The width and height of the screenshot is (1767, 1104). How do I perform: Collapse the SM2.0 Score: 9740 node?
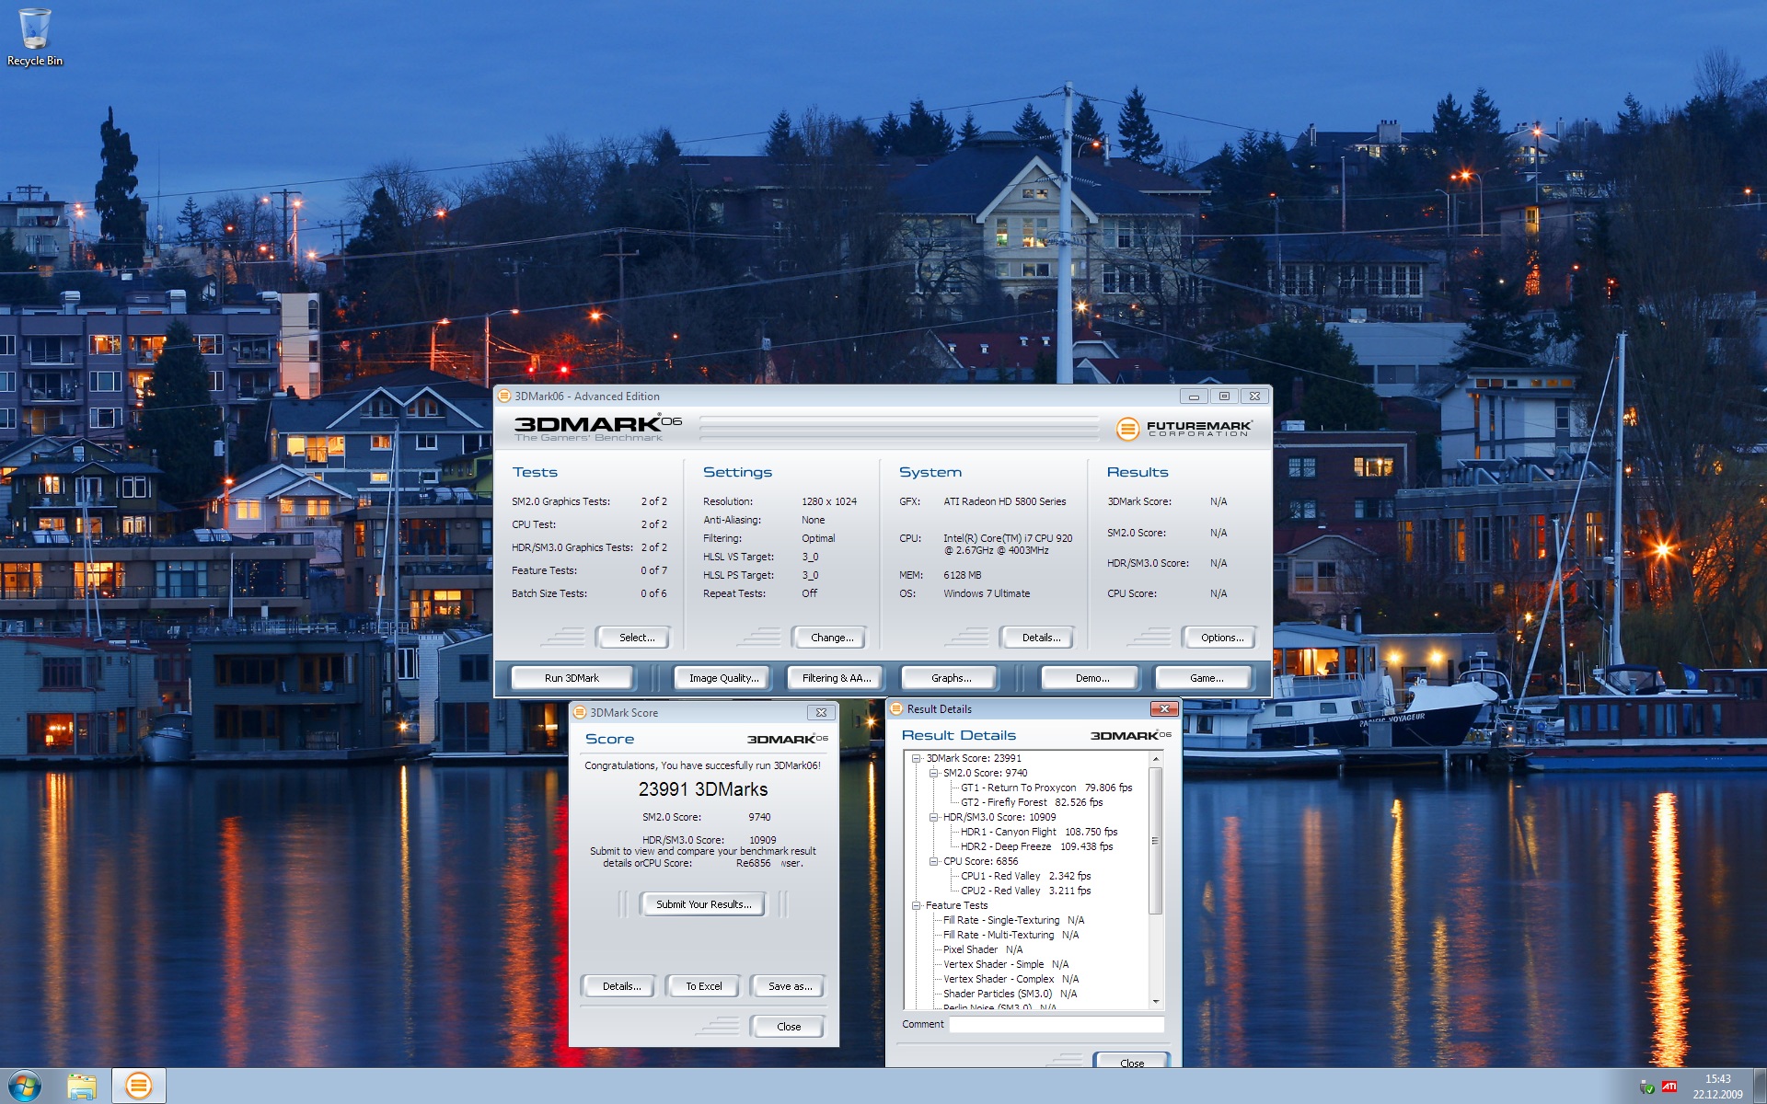coord(934,774)
